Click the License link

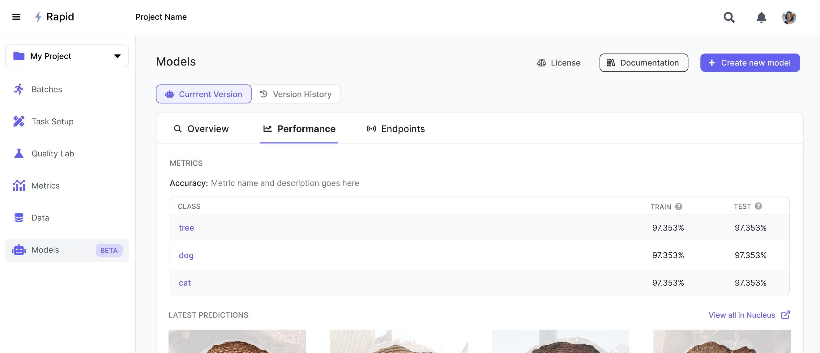click(x=558, y=63)
